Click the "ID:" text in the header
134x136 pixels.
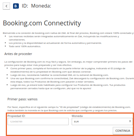[x=25, y=6]
